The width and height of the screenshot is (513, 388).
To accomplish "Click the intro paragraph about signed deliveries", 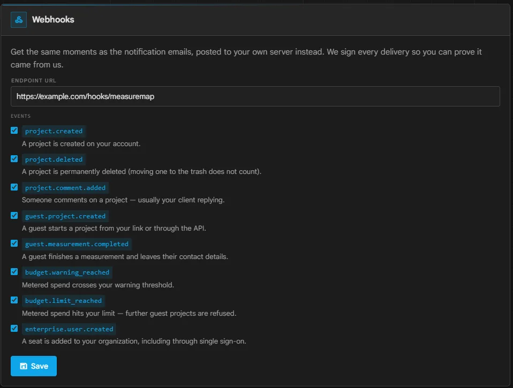I will click(246, 58).
